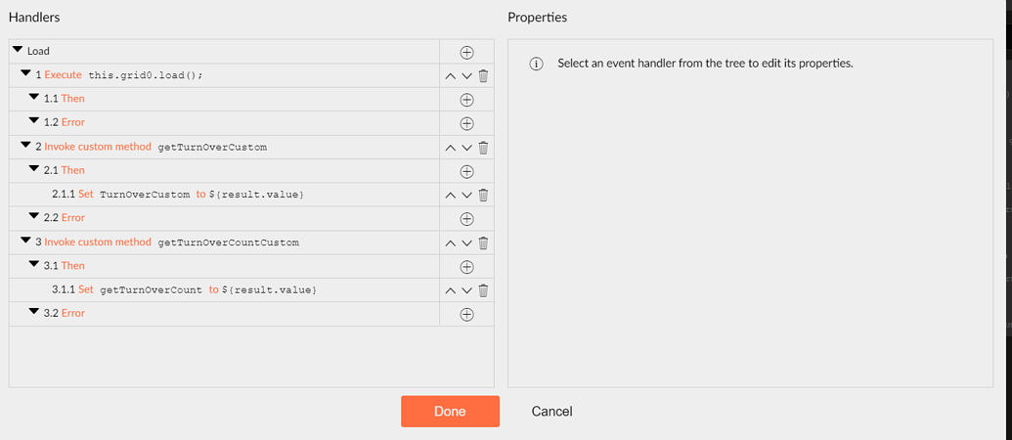
Task: Add a handler under 2.2 Error
Action: tap(466, 219)
